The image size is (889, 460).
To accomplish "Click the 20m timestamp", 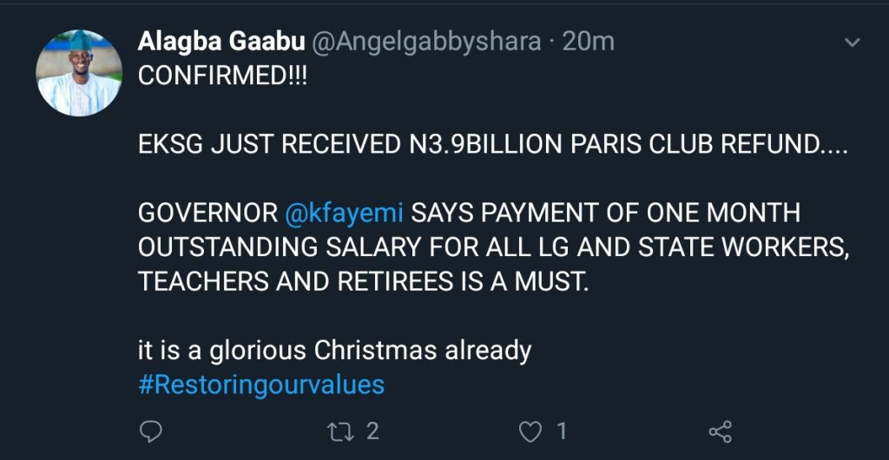I will tap(590, 42).
